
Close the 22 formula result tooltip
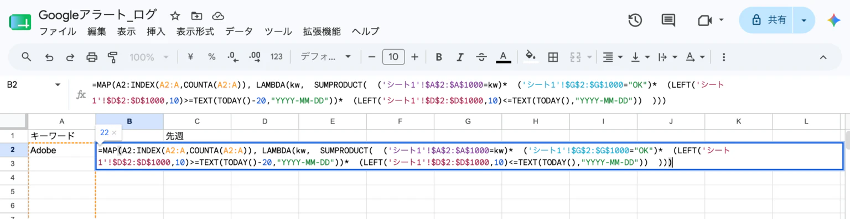click(x=114, y=132)
